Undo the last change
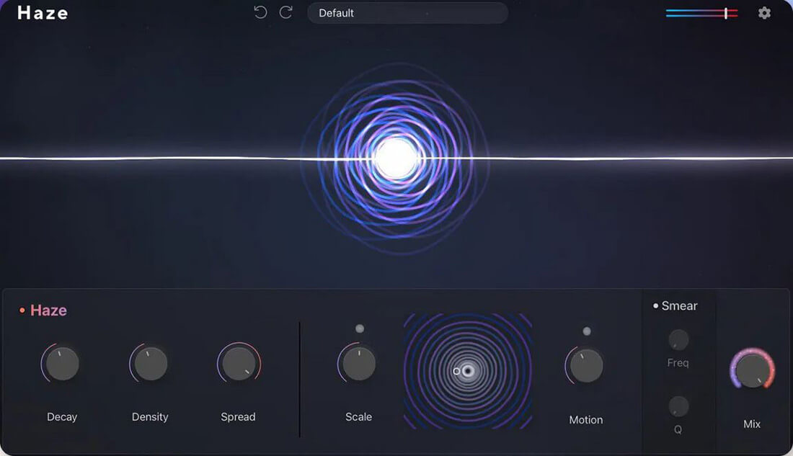The width and height of the screenshot is (793, 456). (x=260, y=12)
